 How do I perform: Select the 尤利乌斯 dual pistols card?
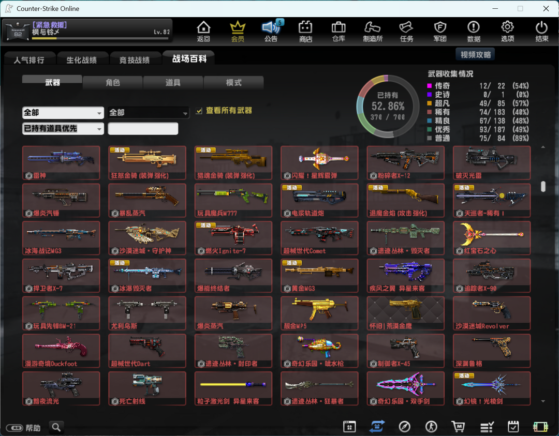point(147,313)
